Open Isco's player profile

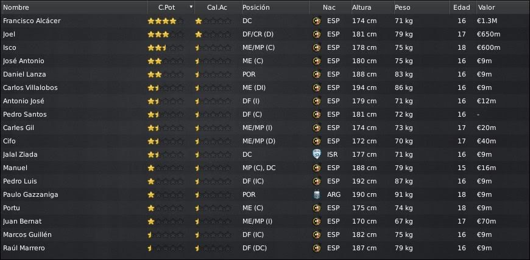(x=10, y=47)
